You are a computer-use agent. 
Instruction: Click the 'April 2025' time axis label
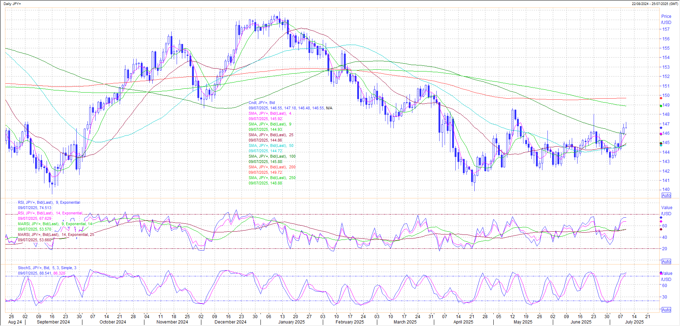463,322
